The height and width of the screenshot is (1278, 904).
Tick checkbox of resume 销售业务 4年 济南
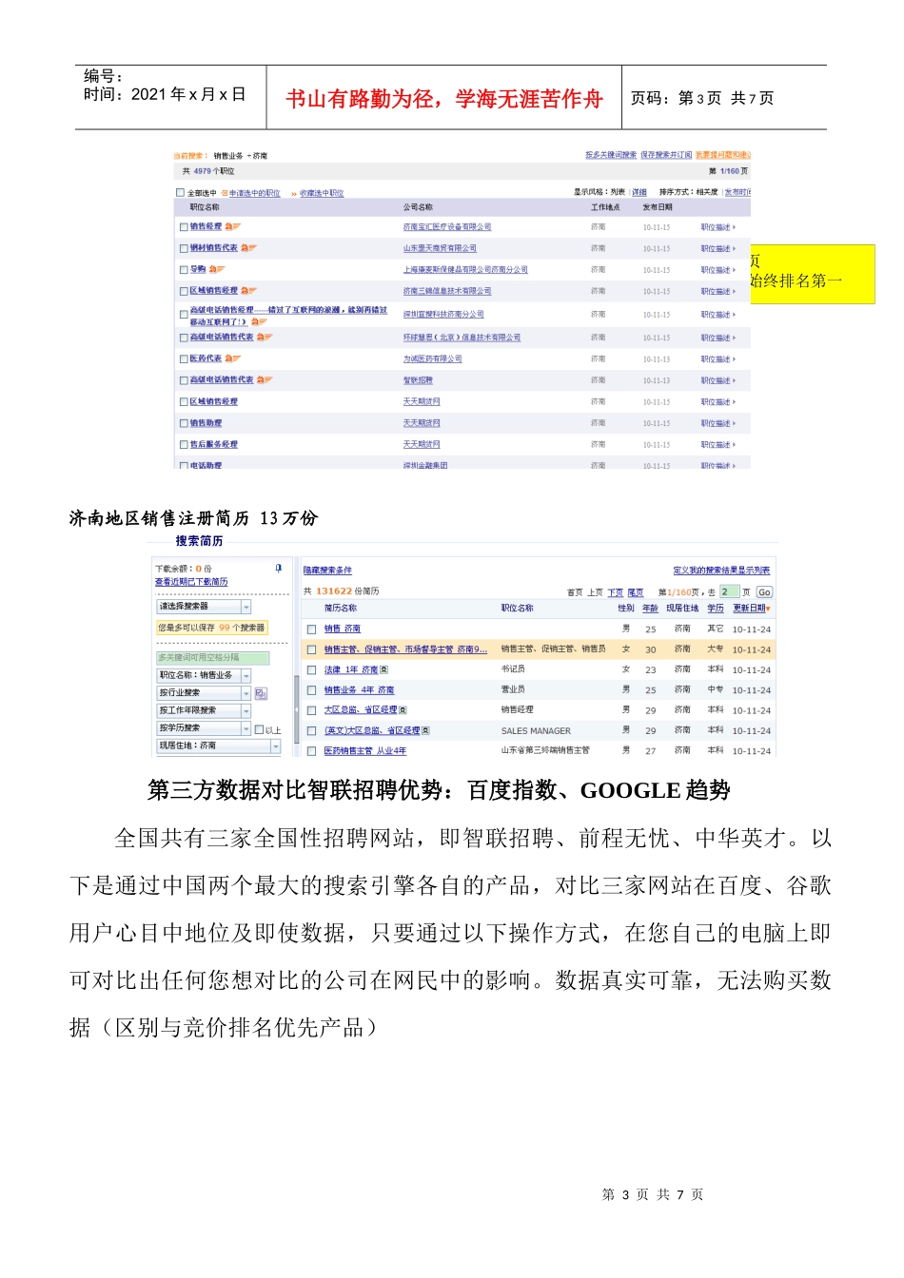[x=311, y=690]
